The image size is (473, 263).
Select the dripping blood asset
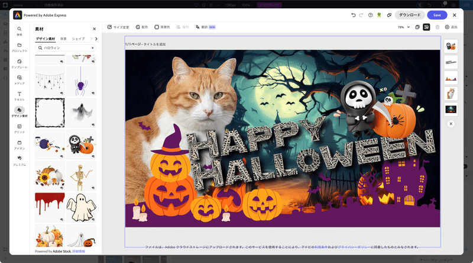tap(50, 207)
